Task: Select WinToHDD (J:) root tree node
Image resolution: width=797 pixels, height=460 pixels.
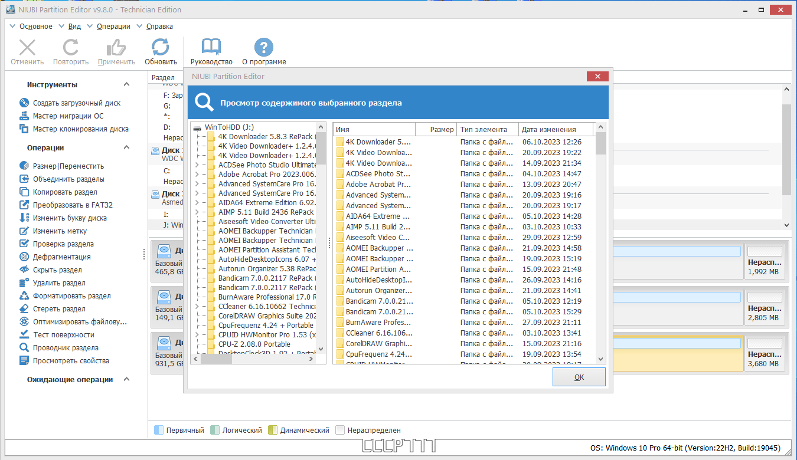Action: pyautogui.click(x=229, y=127)
